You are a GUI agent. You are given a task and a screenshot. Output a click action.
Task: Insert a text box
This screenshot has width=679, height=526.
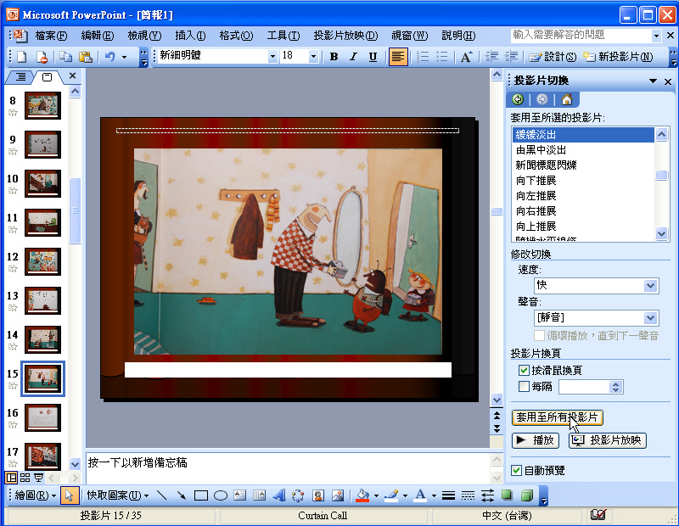[240, 495]
